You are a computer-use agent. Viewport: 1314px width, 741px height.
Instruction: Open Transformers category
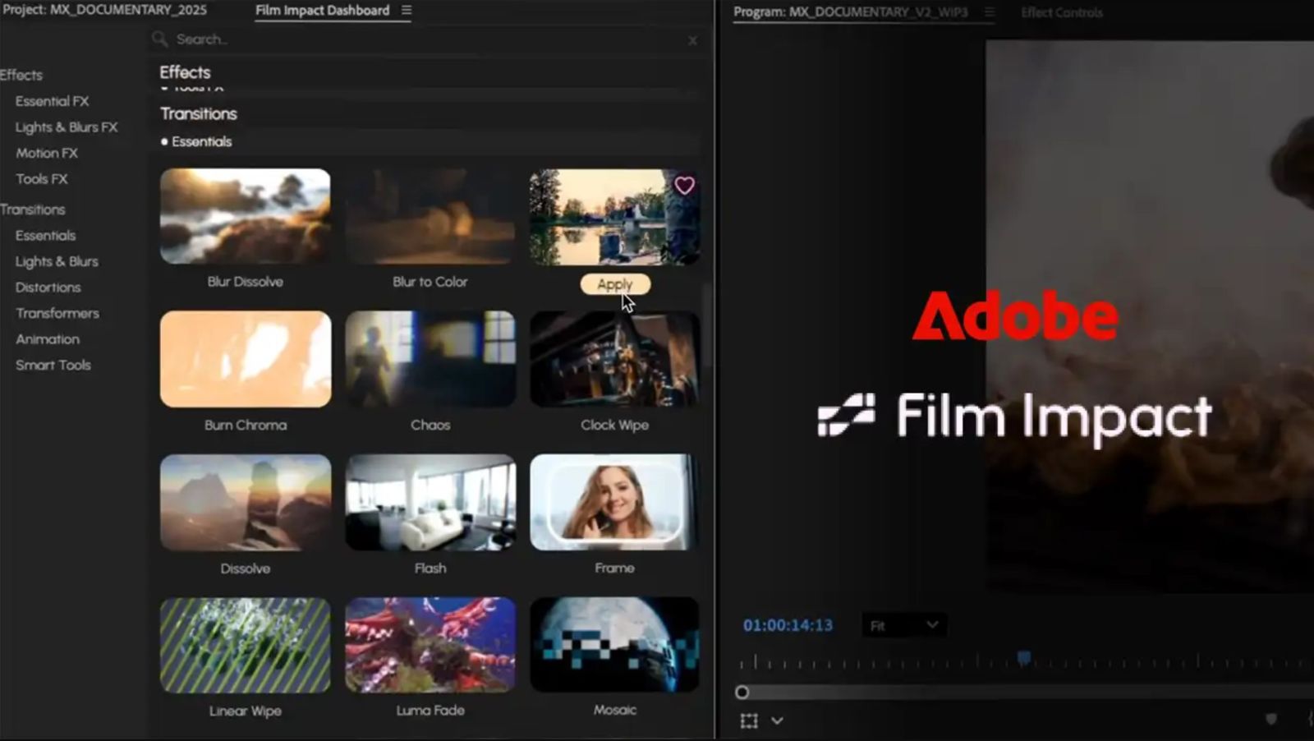click(x=57, y=313)
